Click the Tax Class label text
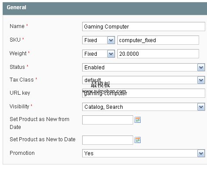The width and height of the screenshot is (207, 175). coord(22,80)
